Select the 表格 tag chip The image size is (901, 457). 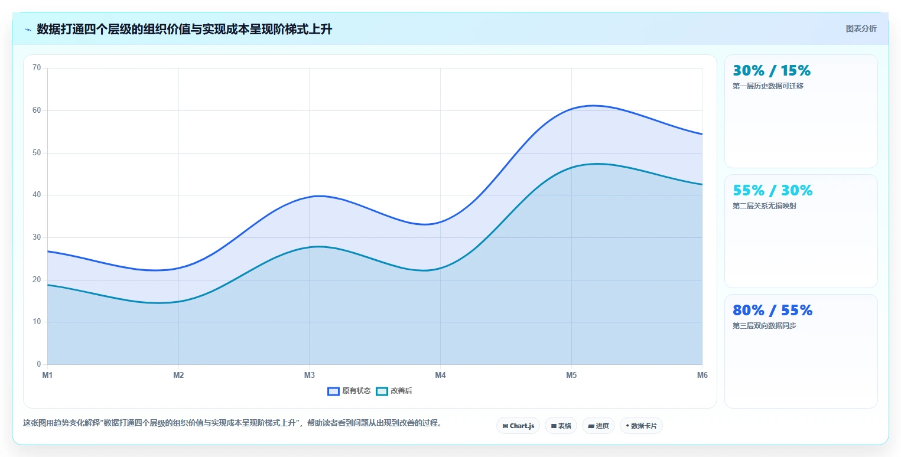[x=561, y=426]
